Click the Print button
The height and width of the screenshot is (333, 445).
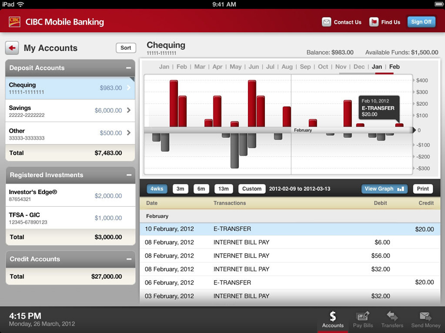click(423, 189)
